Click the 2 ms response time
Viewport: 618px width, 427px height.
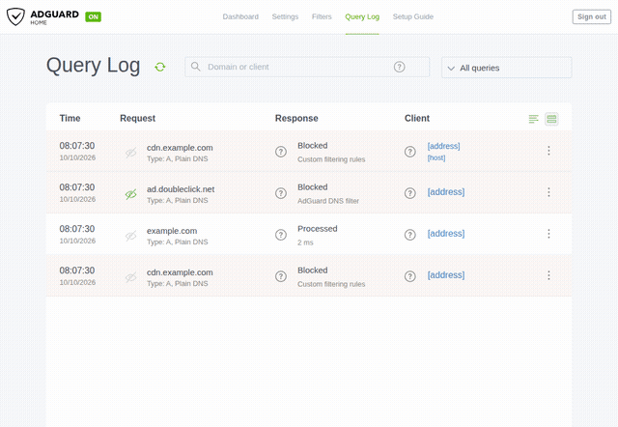(x=305, y=242)
